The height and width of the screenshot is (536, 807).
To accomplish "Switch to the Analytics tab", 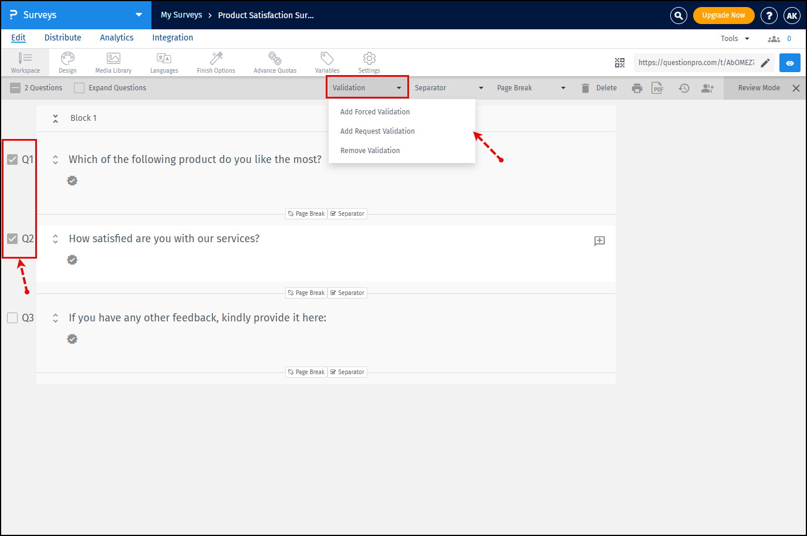I will click(116, 38).
